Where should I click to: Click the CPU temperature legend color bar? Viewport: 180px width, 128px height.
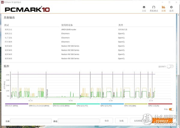pyautogui.click(x=88, y=104)
